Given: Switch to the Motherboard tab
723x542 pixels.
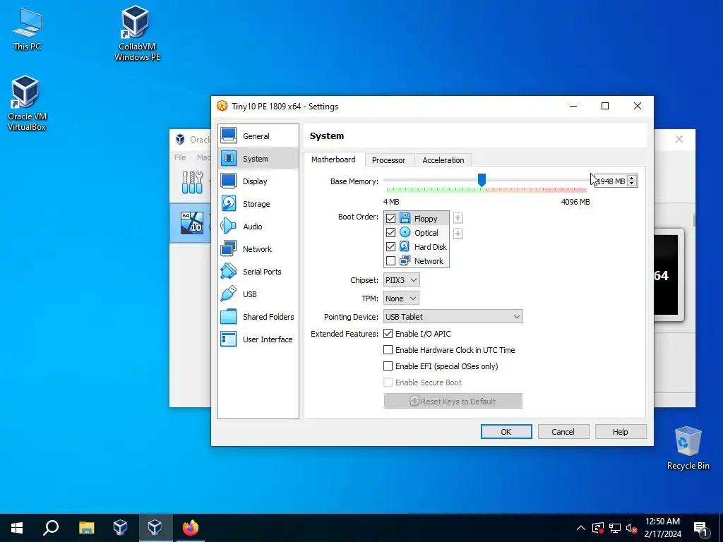Looking at the screenshot, I should (x=333, y=159).
